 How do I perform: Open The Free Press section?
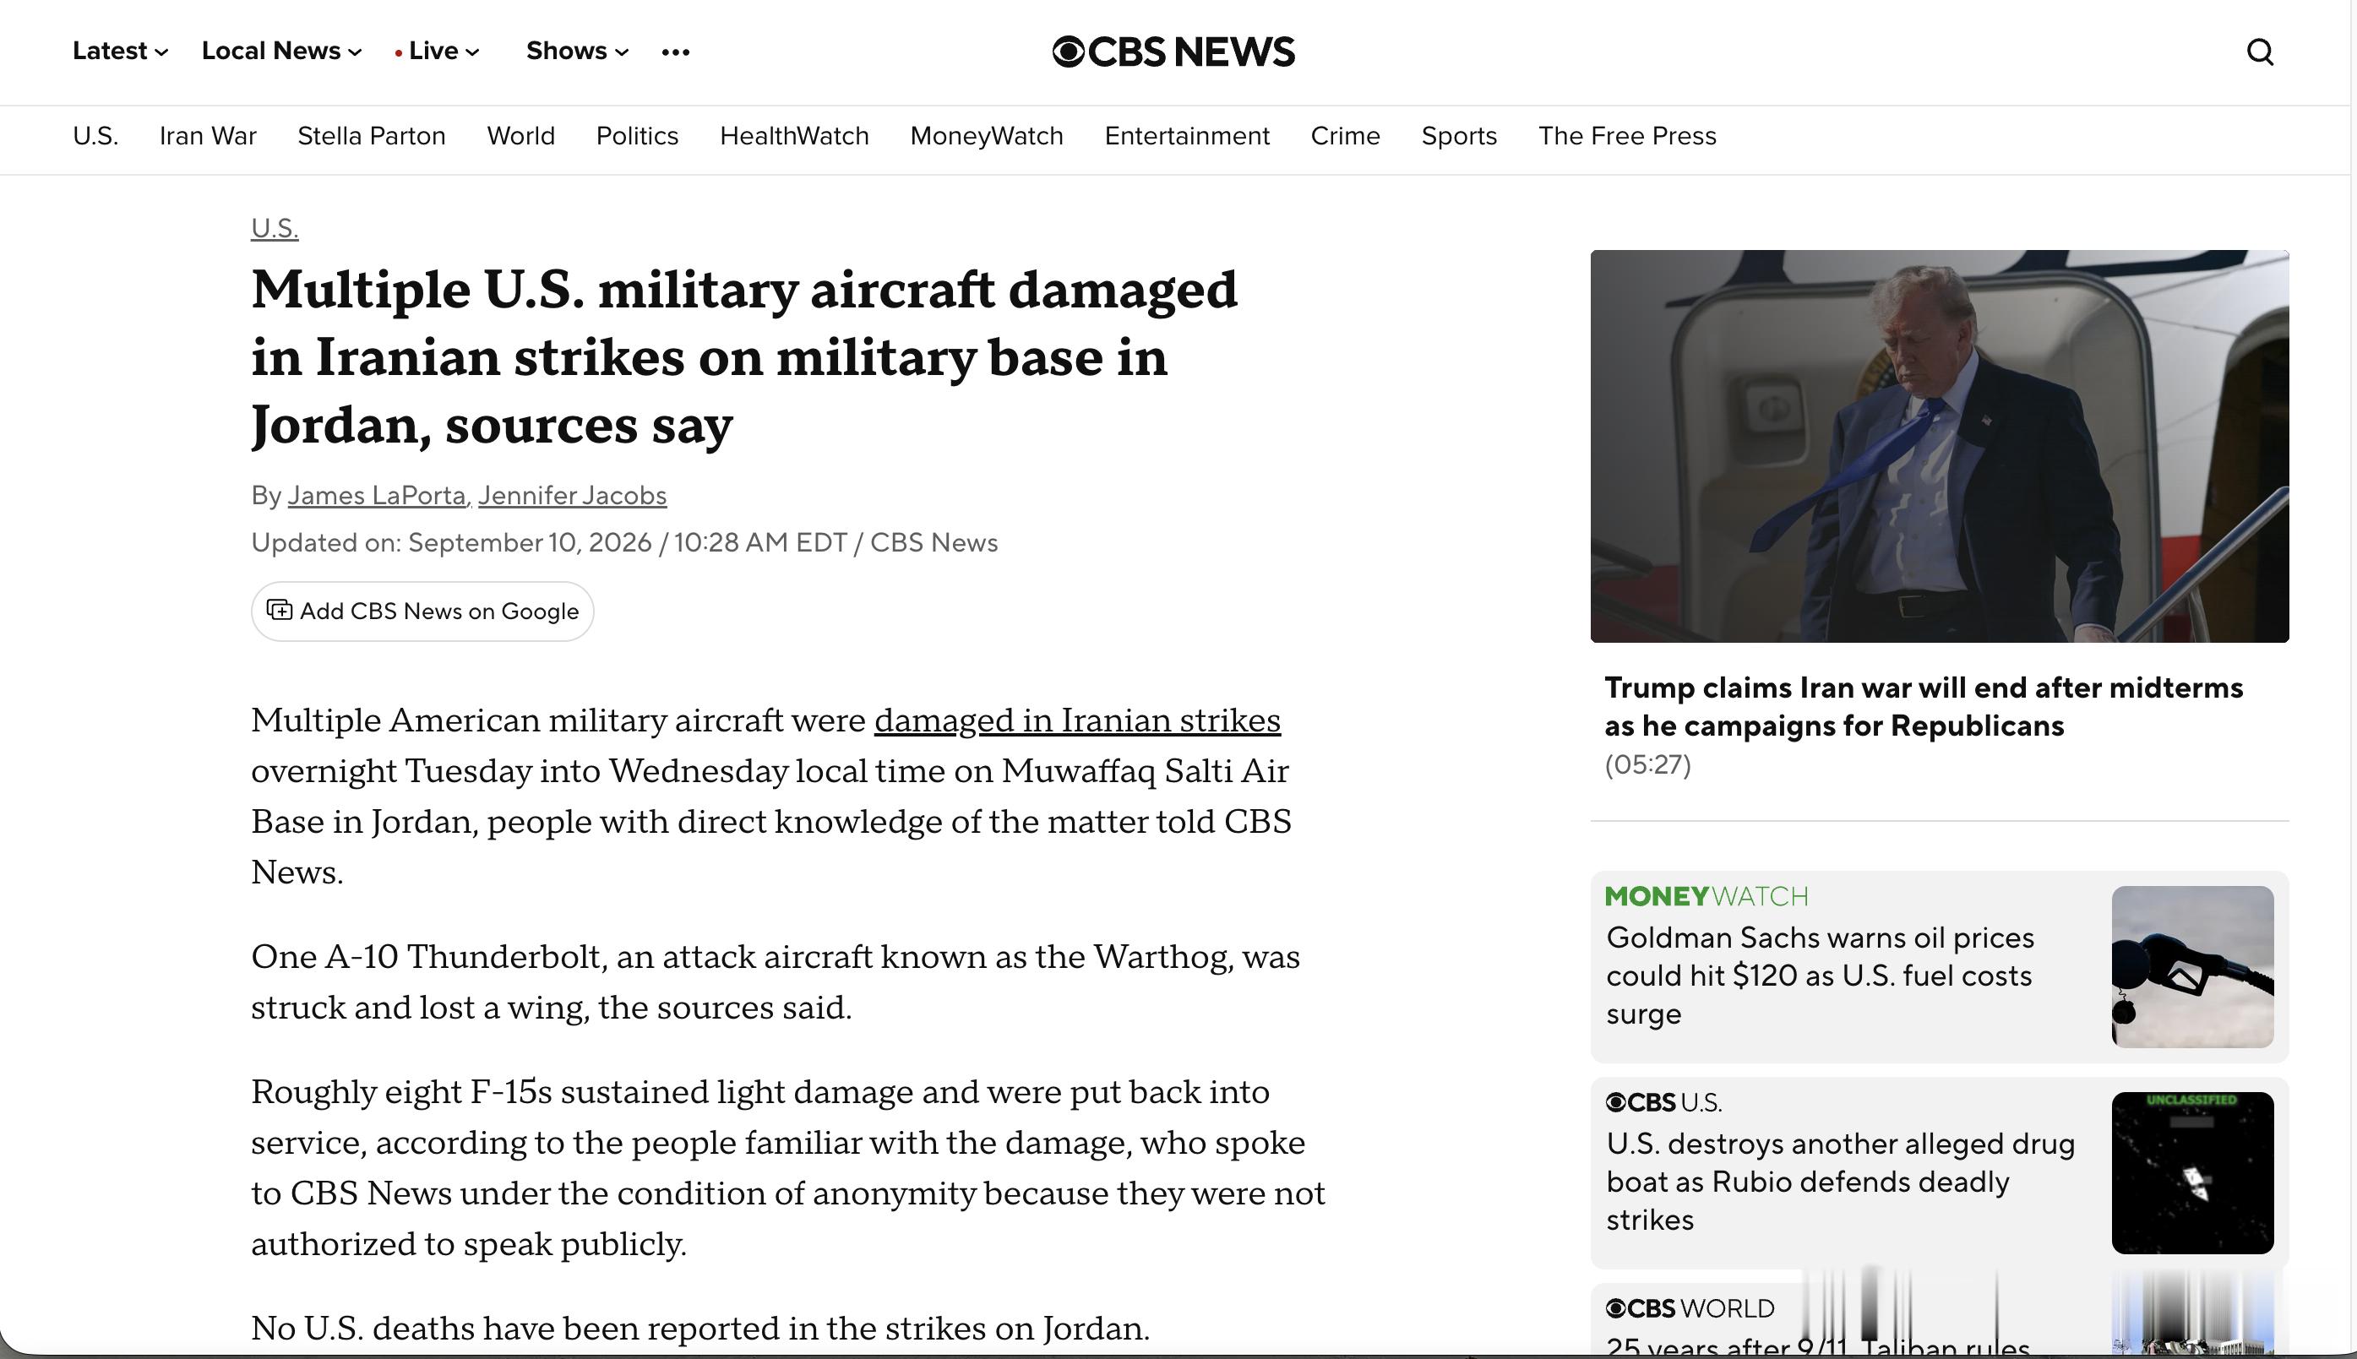click(x=1627, y=136)
